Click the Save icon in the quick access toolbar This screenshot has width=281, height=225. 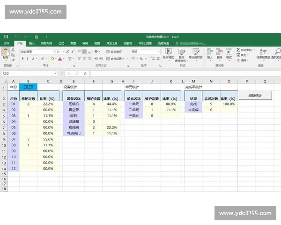pos(6,37)
